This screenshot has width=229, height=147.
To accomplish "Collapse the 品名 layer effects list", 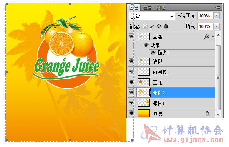I will click(213, 36).
